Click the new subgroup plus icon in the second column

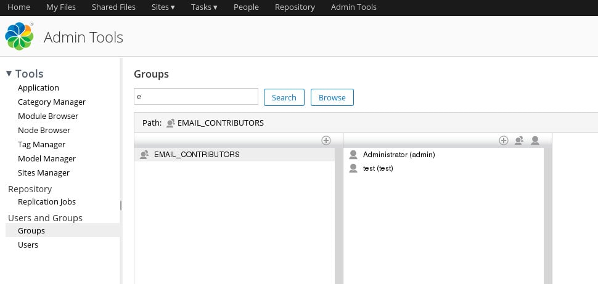click(x=504, y=140)
